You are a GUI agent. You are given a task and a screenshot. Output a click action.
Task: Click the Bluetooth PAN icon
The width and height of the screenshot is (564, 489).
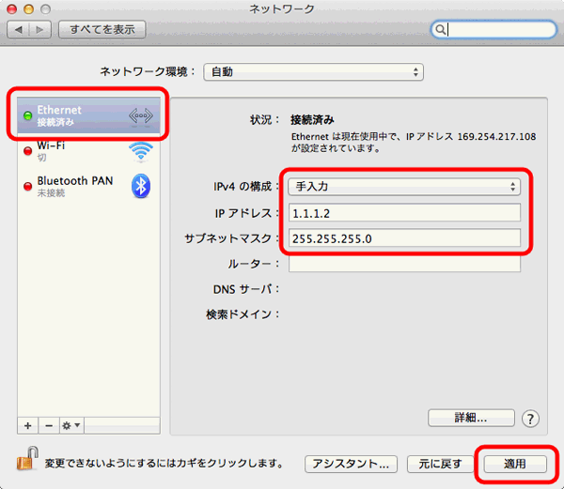point(141,185)
